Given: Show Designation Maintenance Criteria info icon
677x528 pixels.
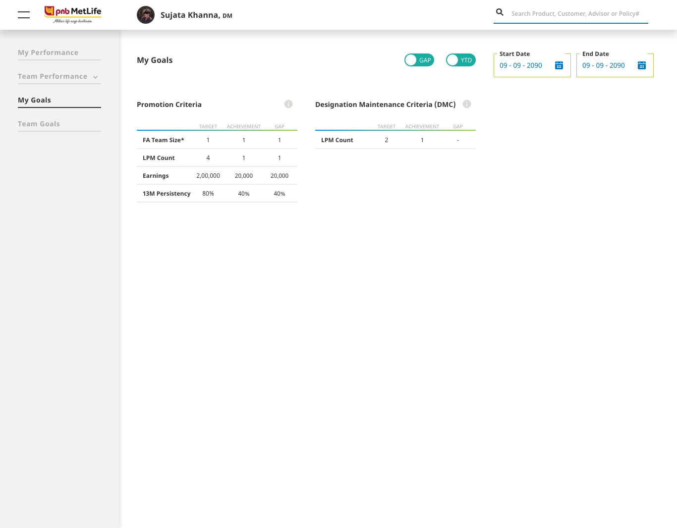Looking at the screenshot, I should click(467, 104).
